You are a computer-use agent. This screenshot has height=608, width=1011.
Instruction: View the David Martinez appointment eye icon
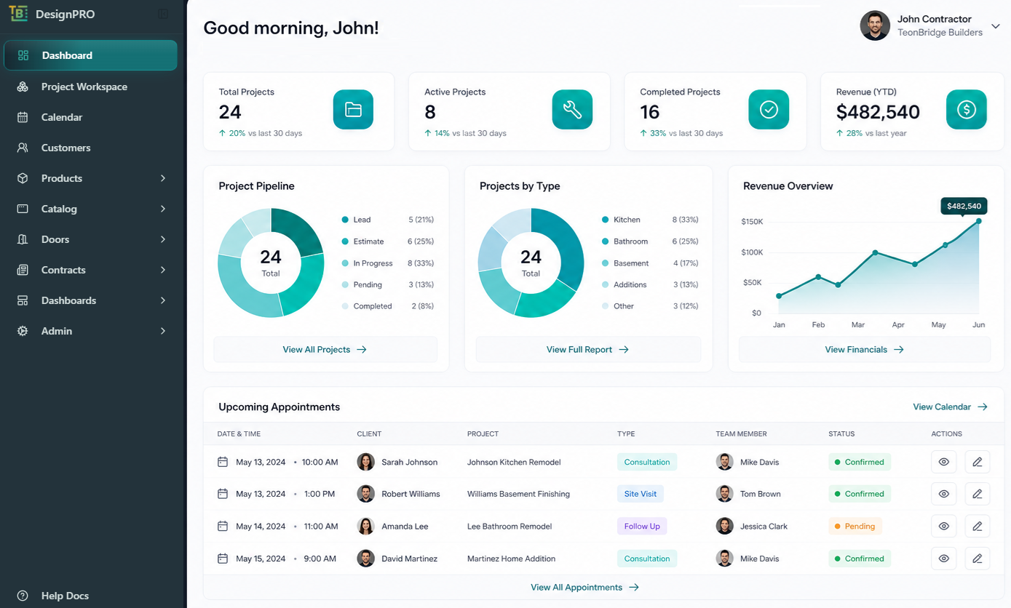tap(944, 559)
